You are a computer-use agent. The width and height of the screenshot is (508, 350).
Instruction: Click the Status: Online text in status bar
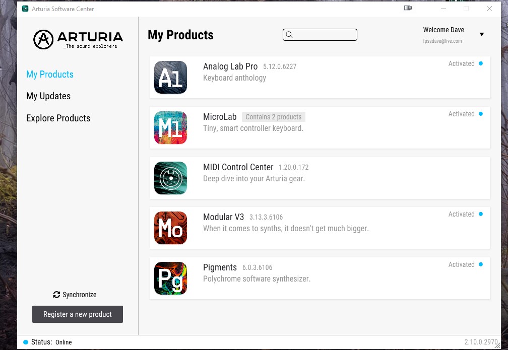51,342
